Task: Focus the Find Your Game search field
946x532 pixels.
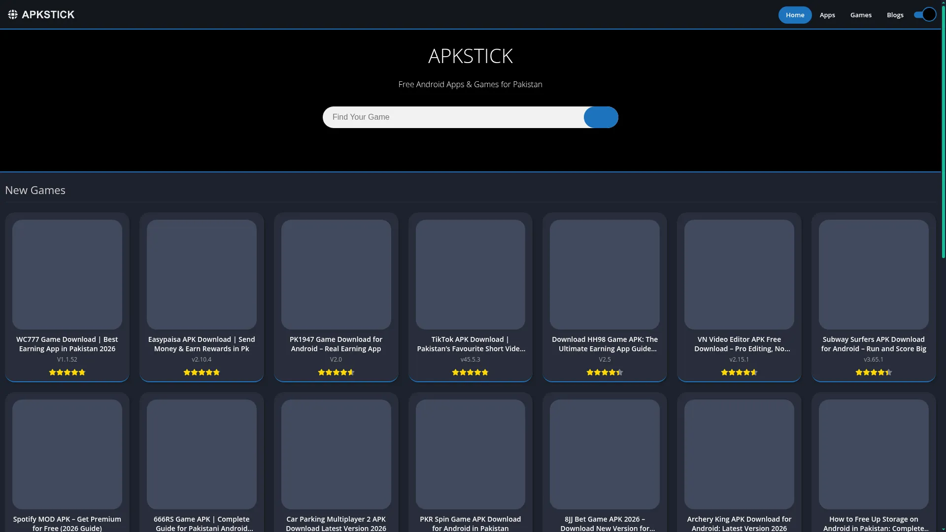Action: (453, 117)
